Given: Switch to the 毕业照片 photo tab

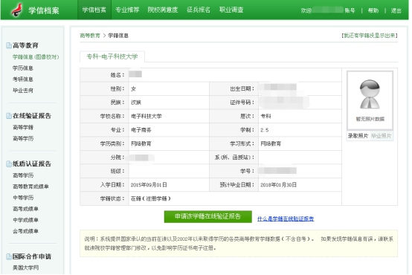Looking at the screenshot, I should click(x=381, y=136).
